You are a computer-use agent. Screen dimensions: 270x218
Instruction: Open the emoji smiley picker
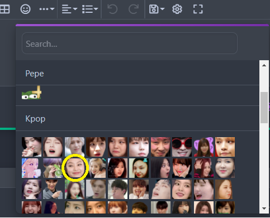click(25, 9)
